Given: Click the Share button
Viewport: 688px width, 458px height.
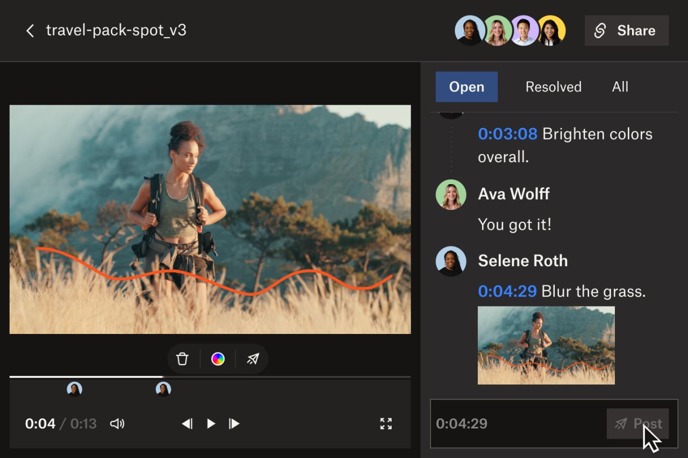Looking at the screenshot, I should point(626,31).
